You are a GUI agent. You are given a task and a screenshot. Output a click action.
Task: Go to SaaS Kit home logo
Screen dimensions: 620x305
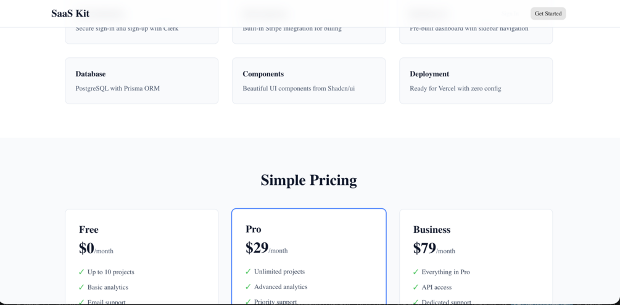click(x=70, y=14)
